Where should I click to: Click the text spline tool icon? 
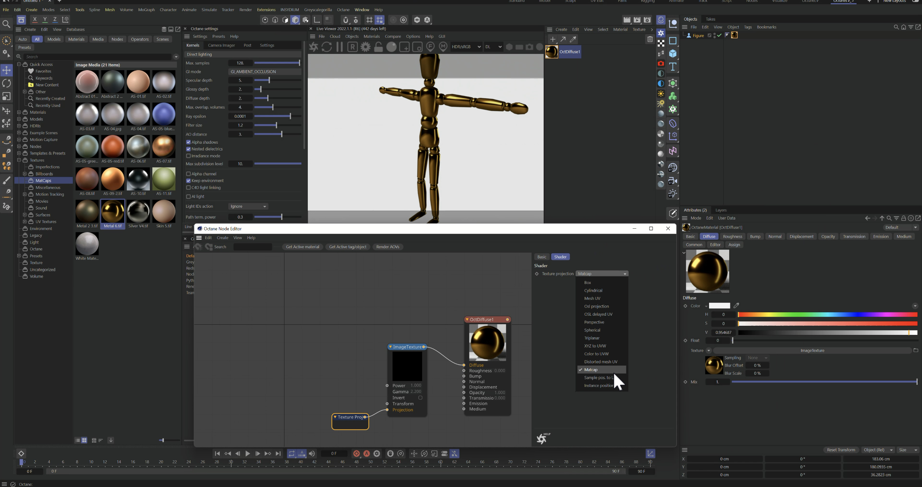pos(673,67)
